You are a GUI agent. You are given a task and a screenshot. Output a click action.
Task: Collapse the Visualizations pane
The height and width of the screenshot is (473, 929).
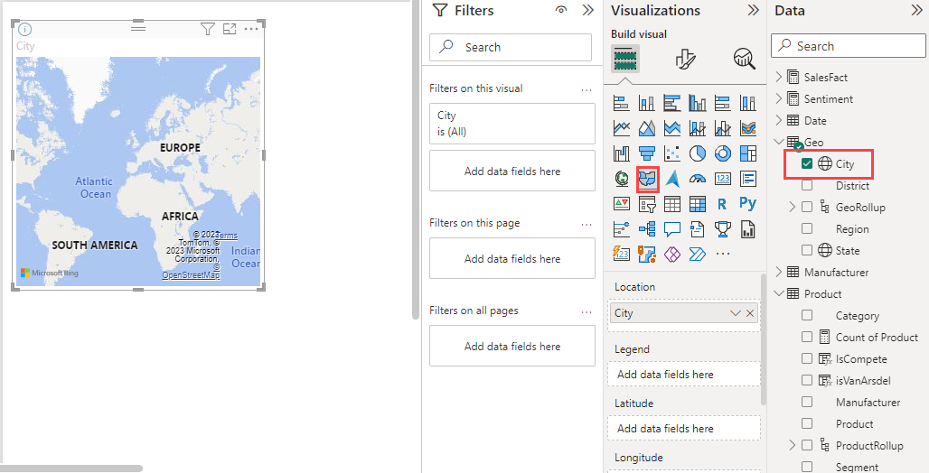(x=753, y=10)
